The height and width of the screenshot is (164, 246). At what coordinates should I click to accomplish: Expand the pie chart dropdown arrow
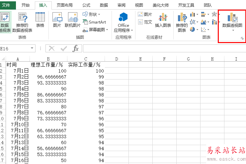pos(197,29)
